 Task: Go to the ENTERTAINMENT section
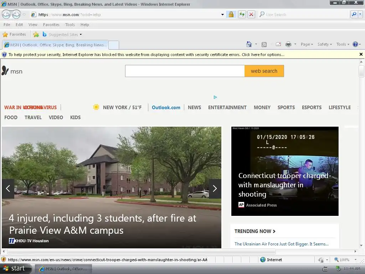(227, 107)
